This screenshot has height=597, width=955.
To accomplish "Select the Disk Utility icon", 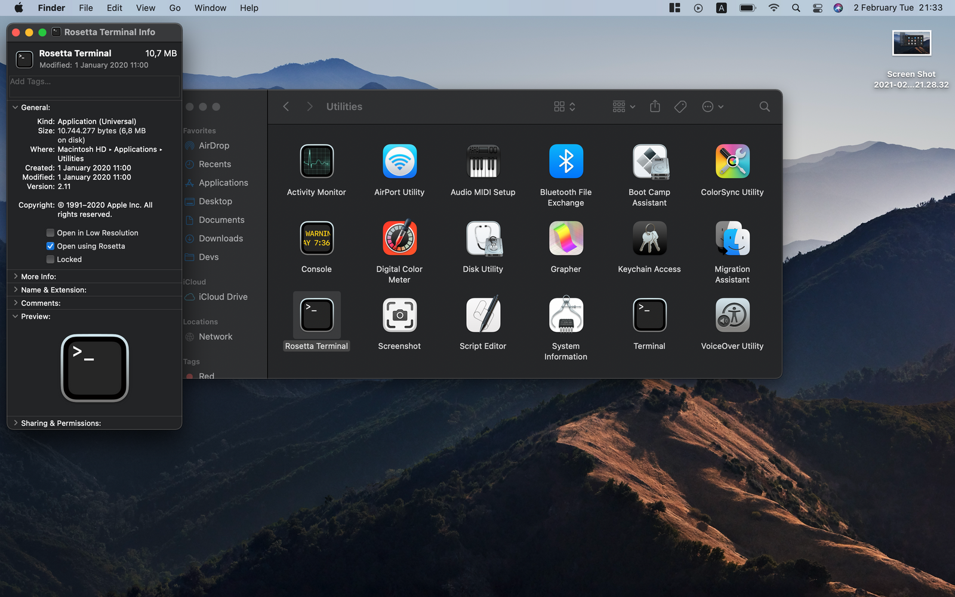I will pos(483,238).
